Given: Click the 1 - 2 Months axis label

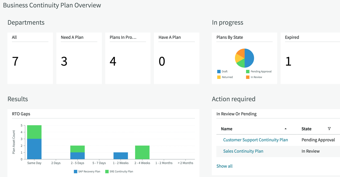Looking at the screenshot, I should 164,163.
